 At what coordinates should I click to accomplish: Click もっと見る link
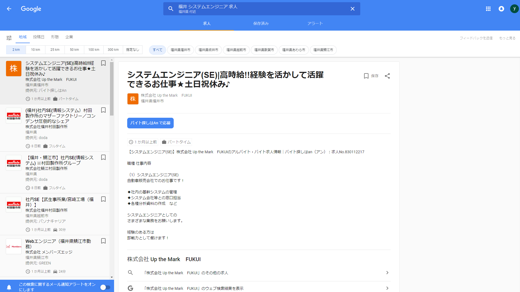click(507, 38)
